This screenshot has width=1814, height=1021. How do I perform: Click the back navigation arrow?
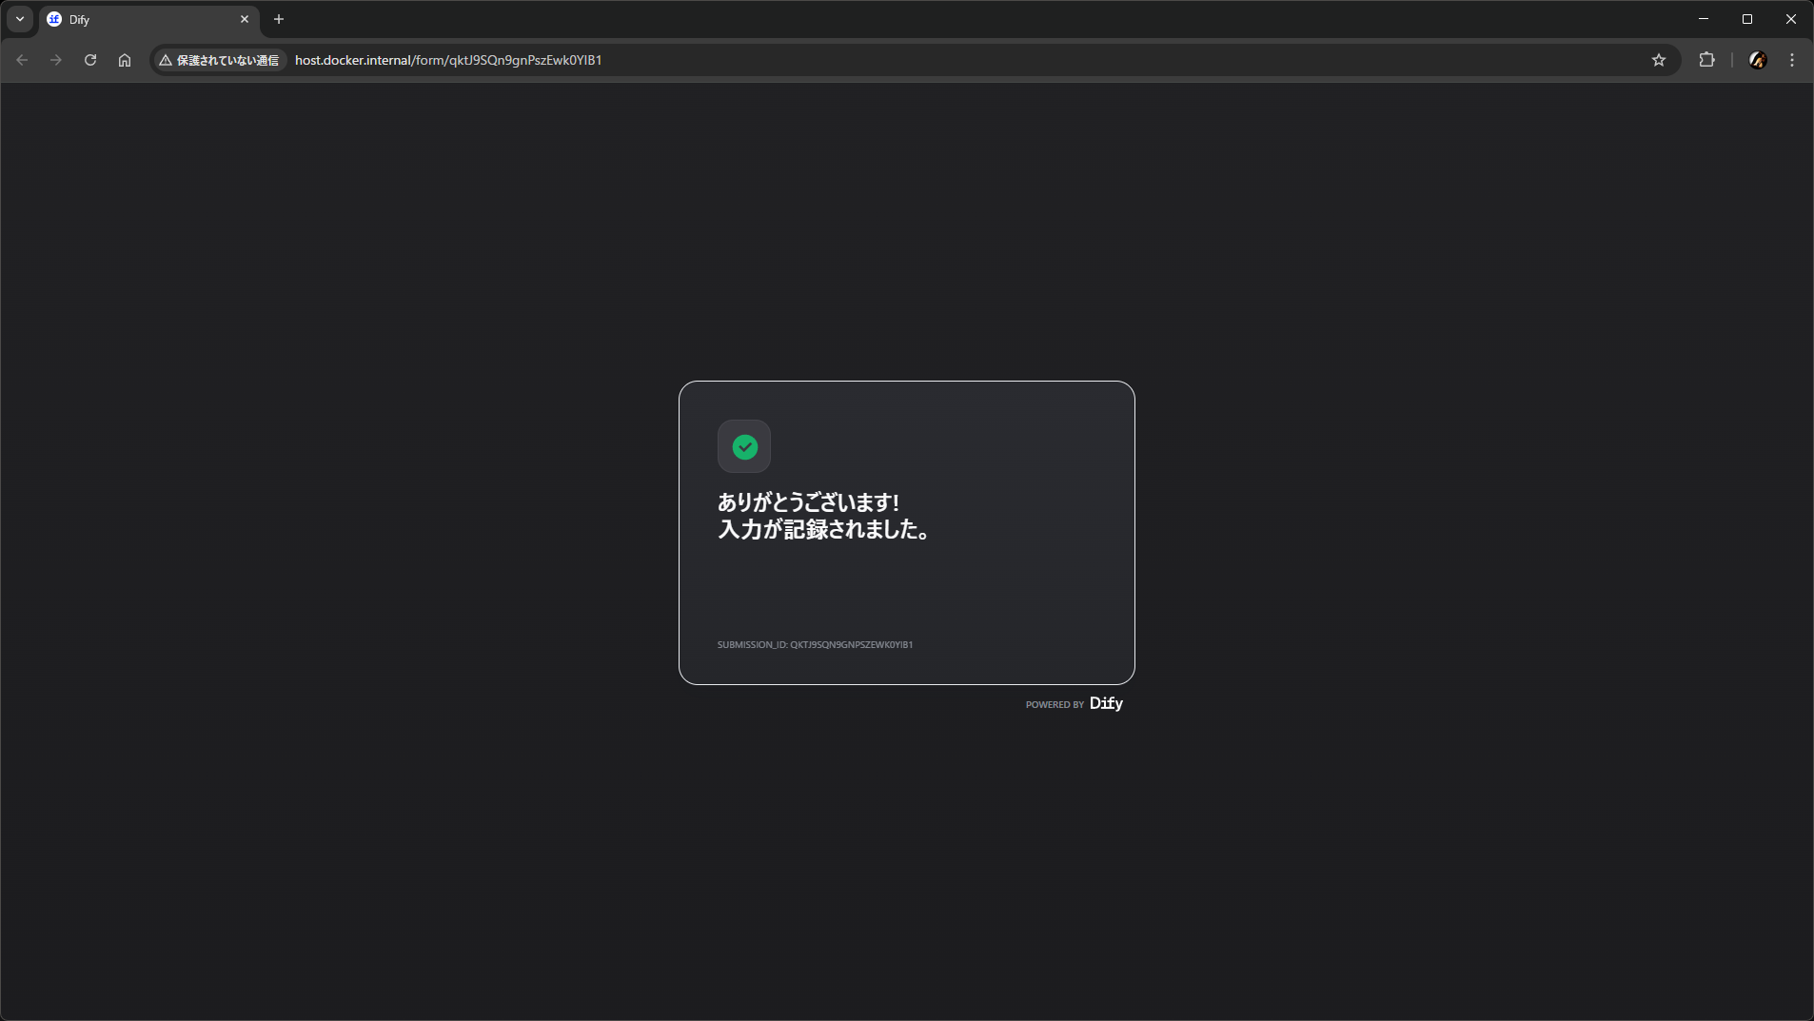pos(22,60)
